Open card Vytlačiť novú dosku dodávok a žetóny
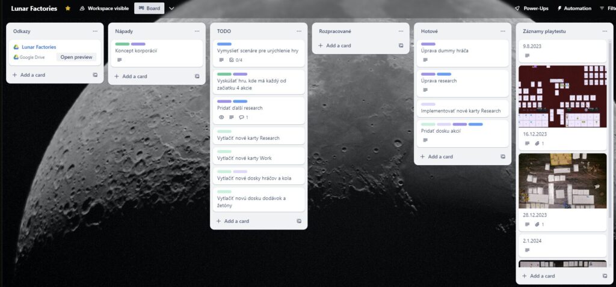This screenshot has height=287, width=616. (259, 199)
